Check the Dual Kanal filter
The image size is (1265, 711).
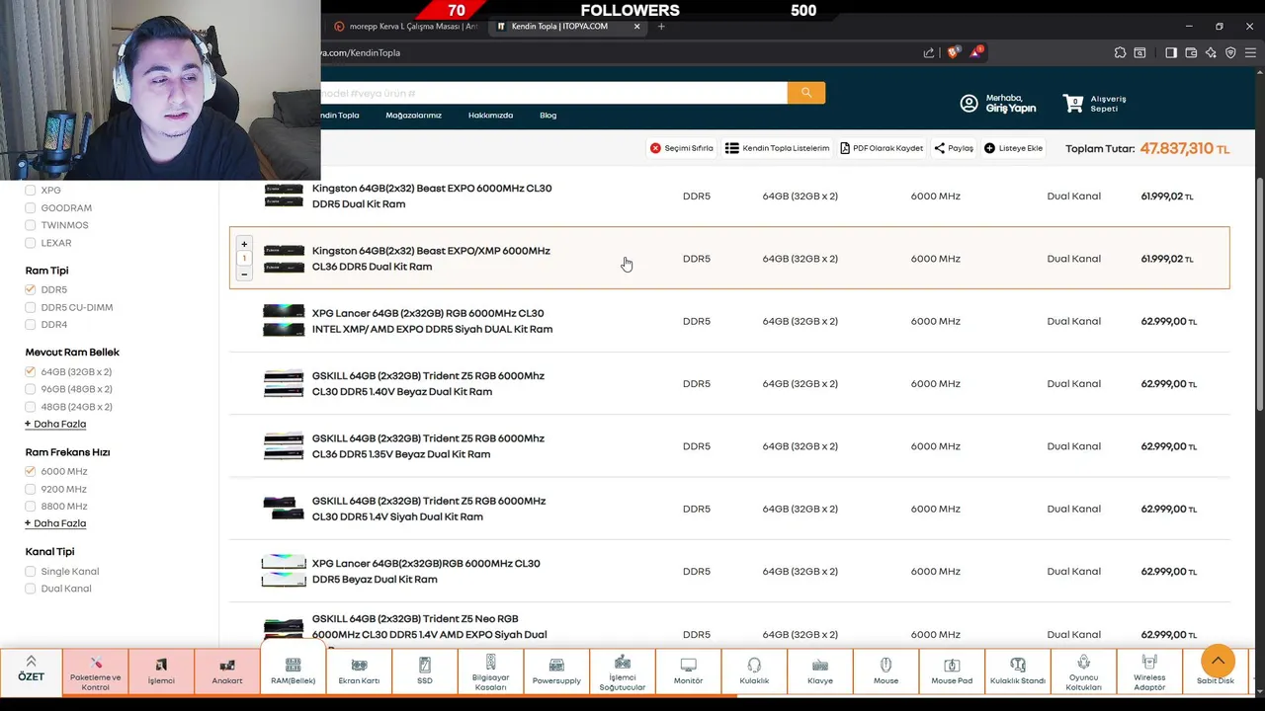pyautogui.click(x=31, y=589)
